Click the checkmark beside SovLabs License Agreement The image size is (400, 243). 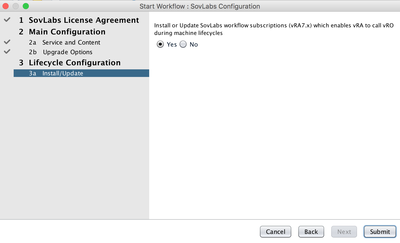point(7,19)
